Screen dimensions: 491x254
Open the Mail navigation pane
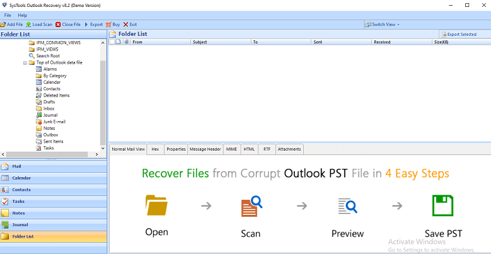coord(53,166)
